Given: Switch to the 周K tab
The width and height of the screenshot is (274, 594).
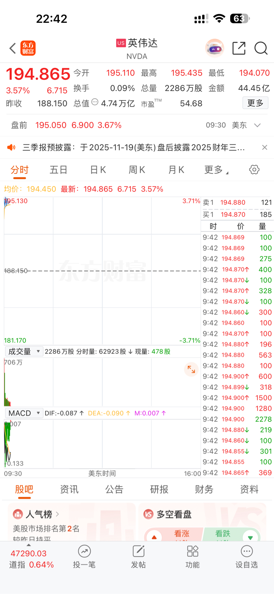Looking at the screenshot, I should pyautogui.click(x=137, y=170).
